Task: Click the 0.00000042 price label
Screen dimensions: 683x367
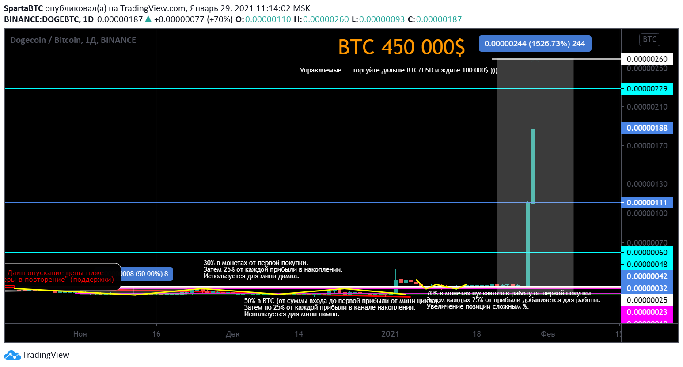Action: (647, 276)
